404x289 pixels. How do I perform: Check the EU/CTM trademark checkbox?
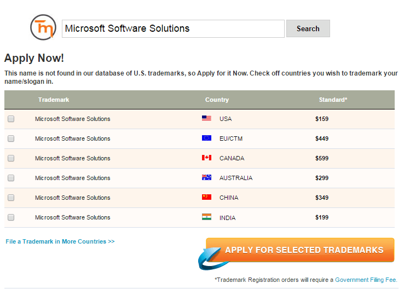(11, 138)
